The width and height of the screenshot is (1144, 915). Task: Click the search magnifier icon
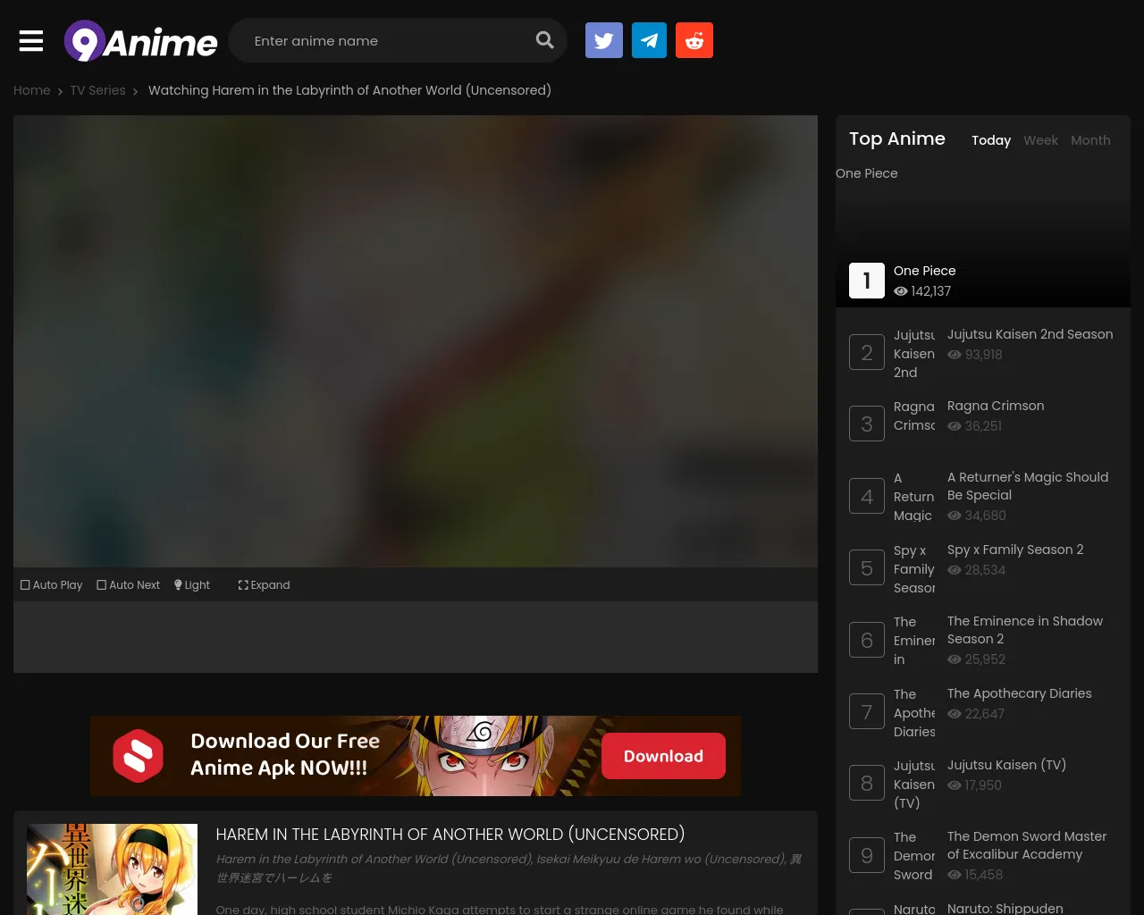(x=544, y=40)
